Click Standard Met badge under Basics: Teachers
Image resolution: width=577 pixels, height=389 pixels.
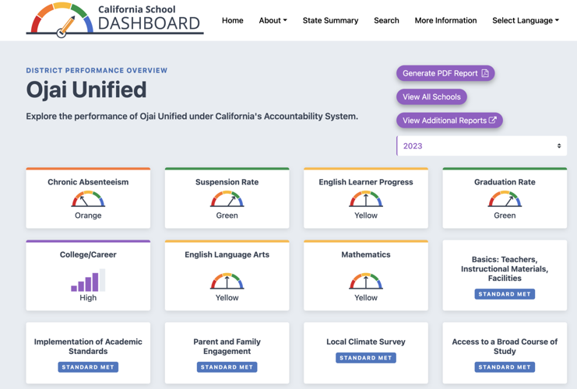tap(505, 294)
